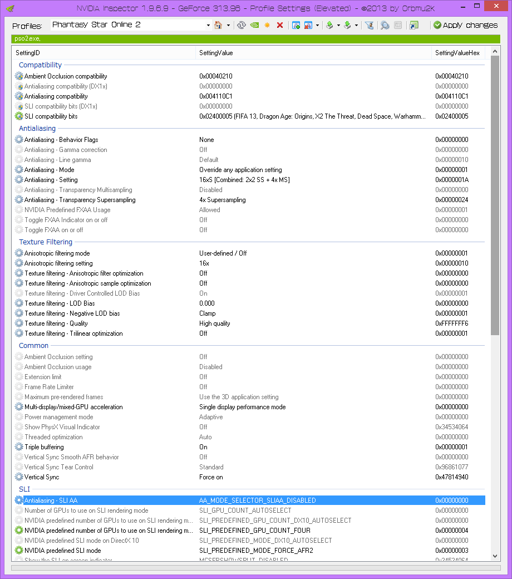Image resolution: width=512 pixels, height=579 pixels.
Task: Delete the profile with the red X icon
Action: point(280,25)
